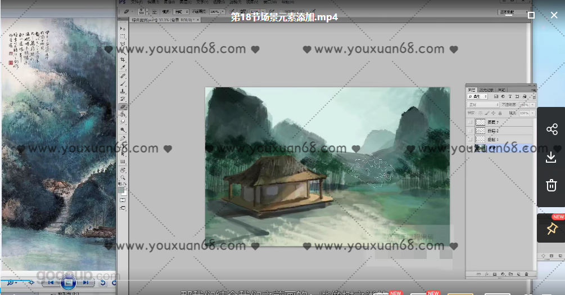Select the Smudge/Blur tool

tap(123, 122)
